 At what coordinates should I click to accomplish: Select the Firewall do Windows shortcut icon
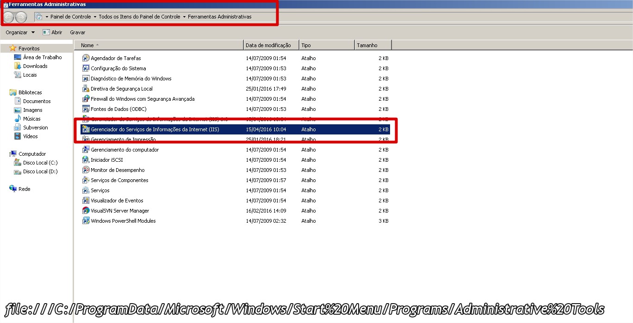[86, 99]
